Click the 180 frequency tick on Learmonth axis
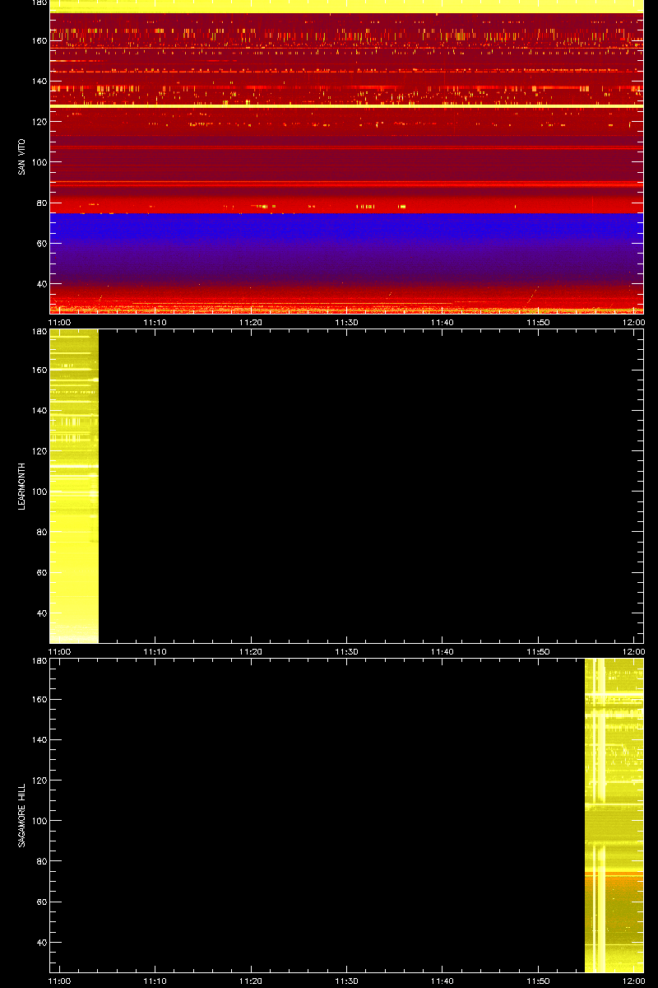This screenshot has width=658, height=988. [x=39, y=333]
